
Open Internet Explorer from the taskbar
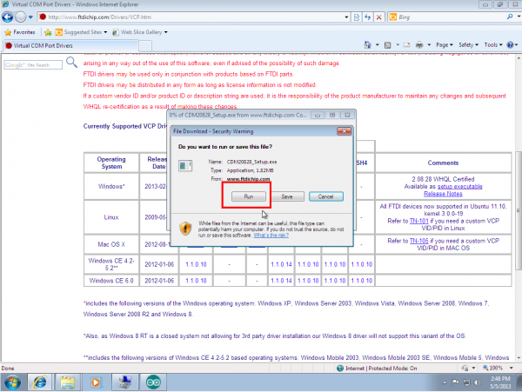(x=40, y=381)
